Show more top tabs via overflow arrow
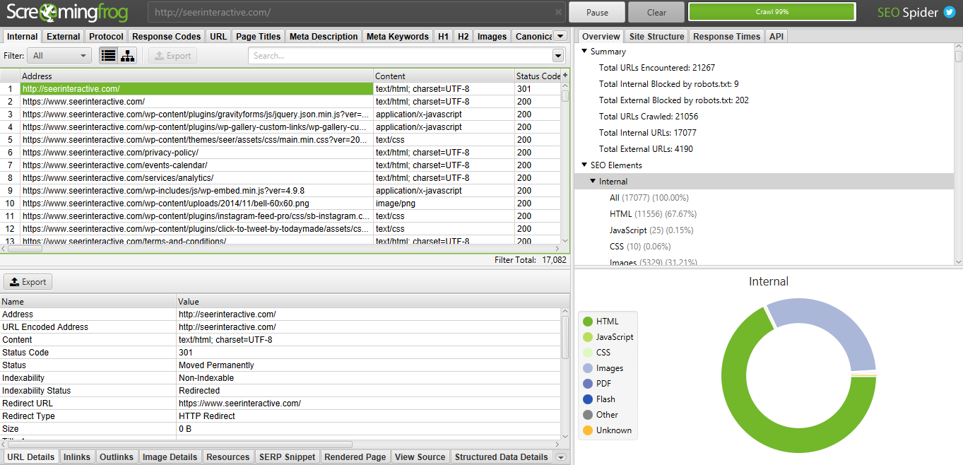The image size is (963, 465). coord(560,36)
